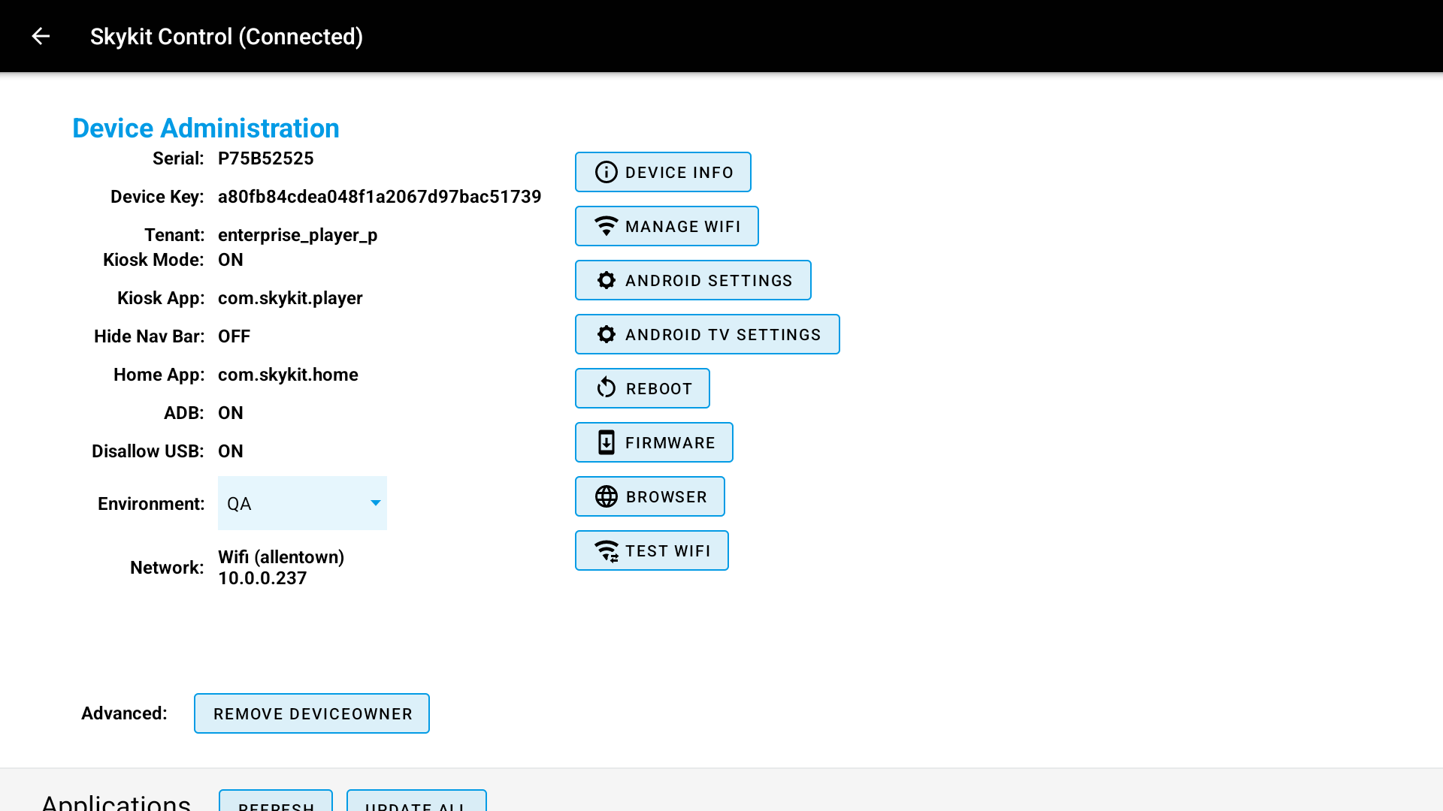This screenshot has width=1443, height=811.
Task: Launch Android TV Settings label
Action: click(x=724, y=335)
